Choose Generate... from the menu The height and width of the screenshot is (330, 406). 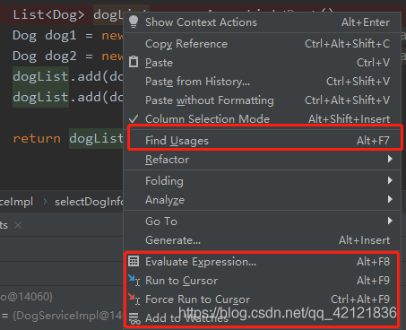(262, 239)
